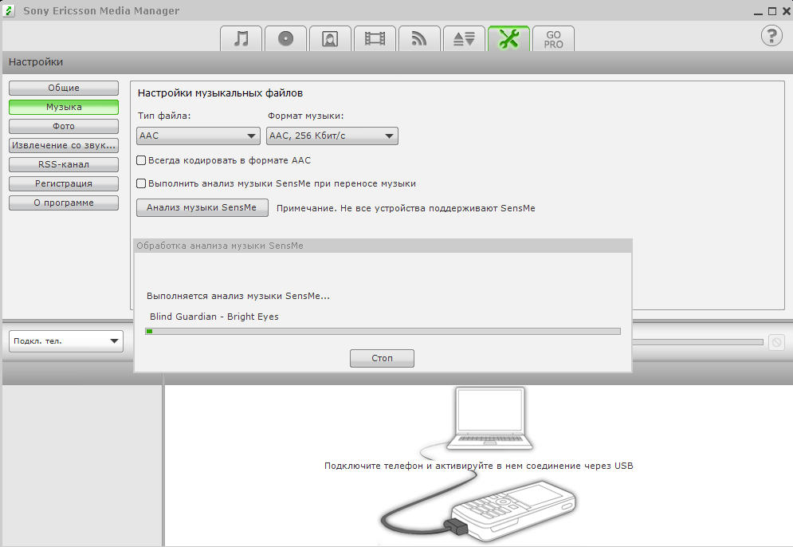Click the laptop illustration
Image resolution: width=793 pixels, height=547 pixels.
coord(489,419)
